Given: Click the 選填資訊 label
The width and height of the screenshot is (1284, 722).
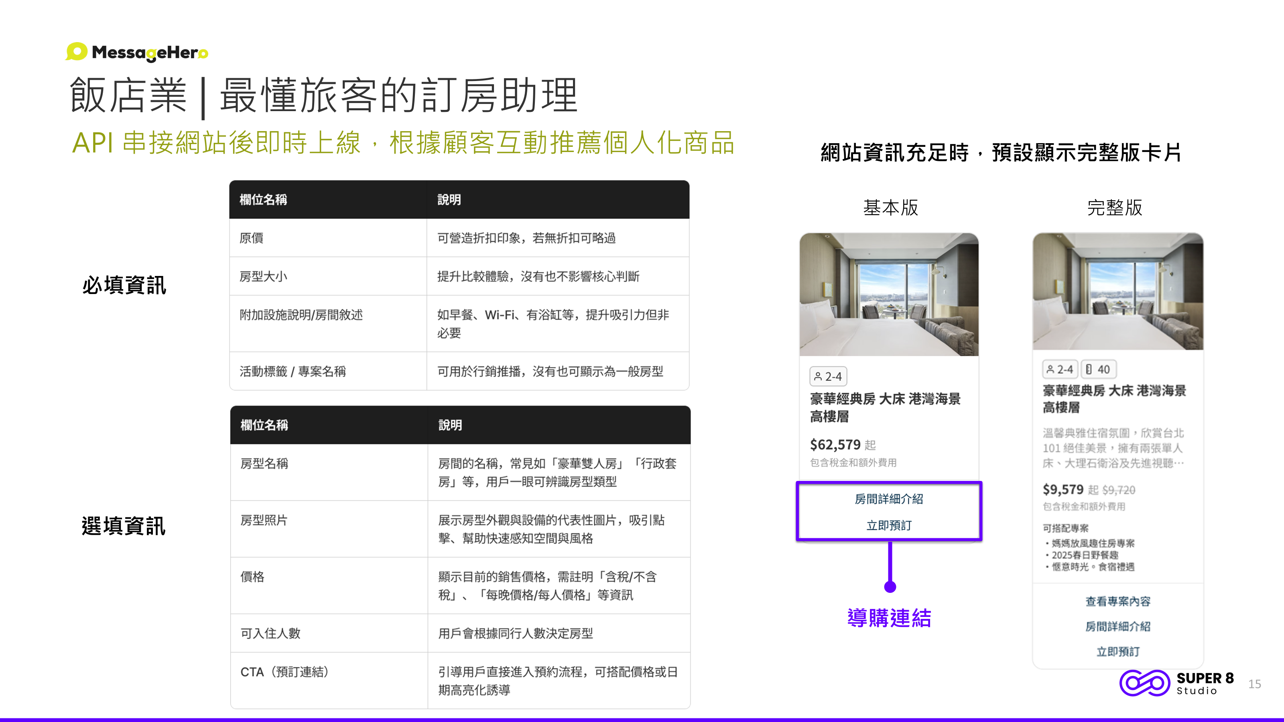Looking at the screenshot, I should 124,526.
